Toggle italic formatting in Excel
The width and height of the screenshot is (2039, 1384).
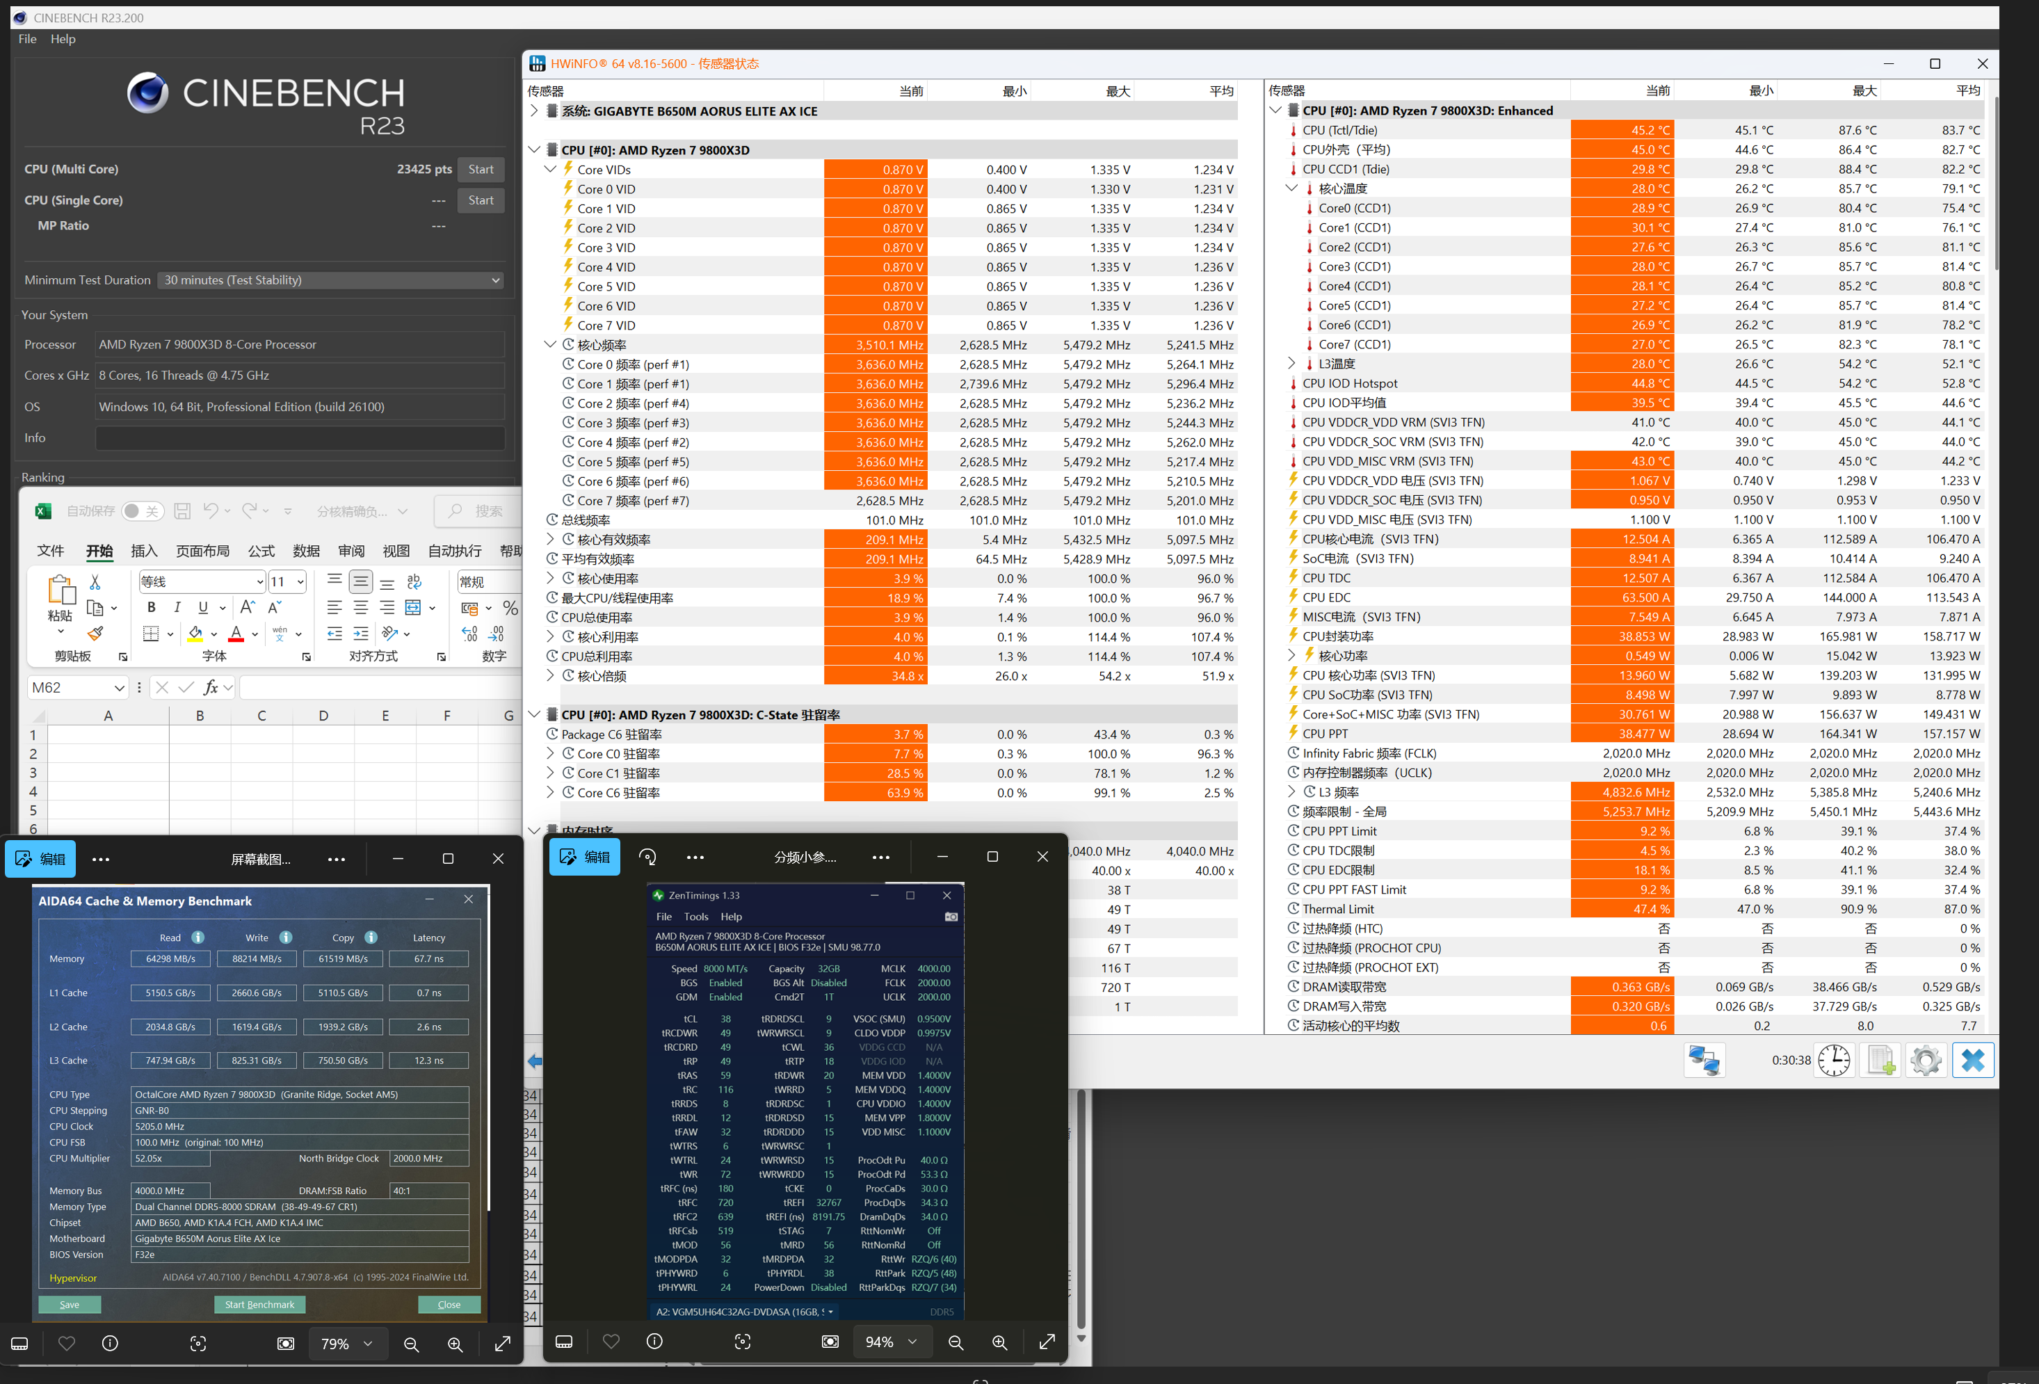pyautogui.click(x=177, y=607)
